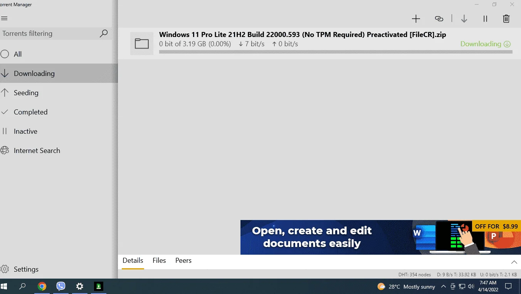
Task: Pause the torrent with the toolbar pause icon
Action: point(485,18)
